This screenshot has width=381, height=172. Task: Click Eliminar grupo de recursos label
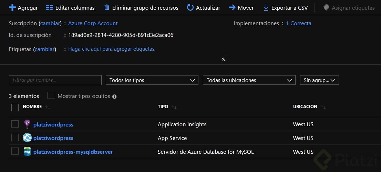(x=145, y=8)
